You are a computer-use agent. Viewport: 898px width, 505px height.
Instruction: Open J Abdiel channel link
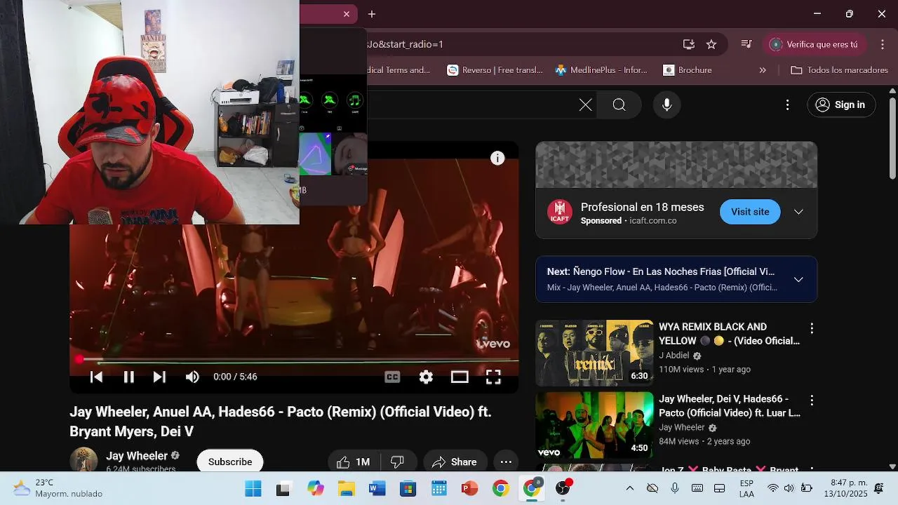674,356
